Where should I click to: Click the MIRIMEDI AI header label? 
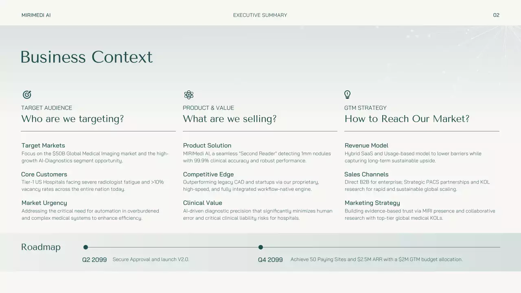[x=36, y=15]
